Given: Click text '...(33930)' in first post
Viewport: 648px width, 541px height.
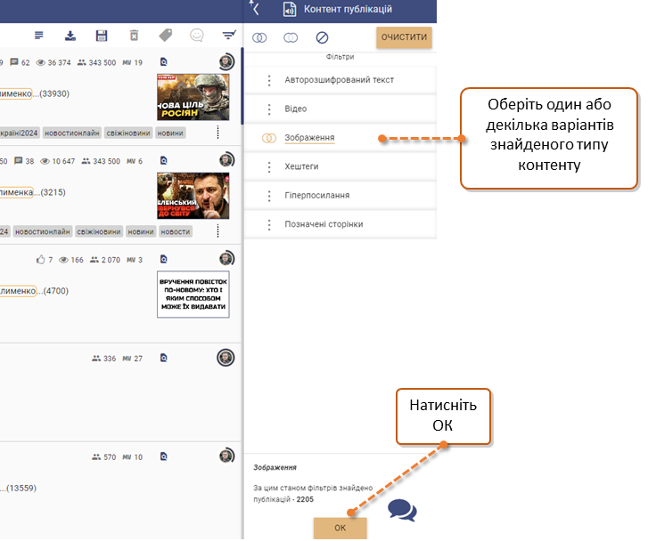Looking at the screenshot, I should click(x=52, y=93).
